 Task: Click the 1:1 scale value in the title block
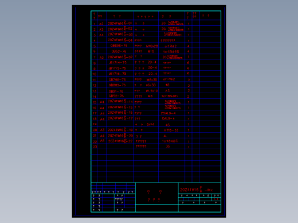216,199
